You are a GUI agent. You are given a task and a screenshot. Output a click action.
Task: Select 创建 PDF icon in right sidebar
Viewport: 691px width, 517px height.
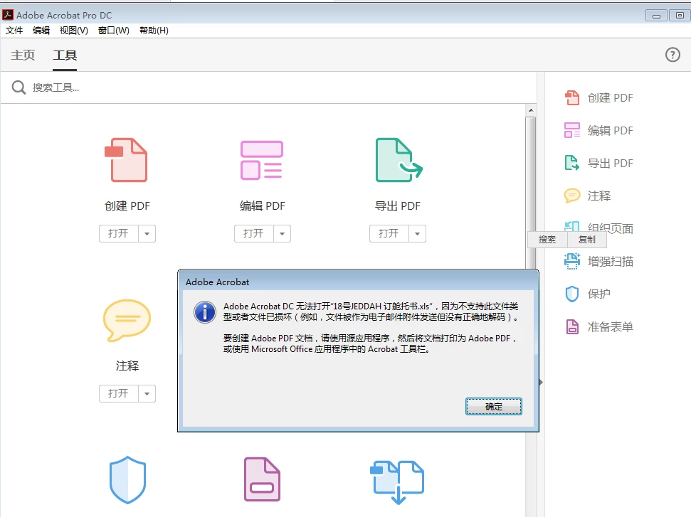coord(572,97)
